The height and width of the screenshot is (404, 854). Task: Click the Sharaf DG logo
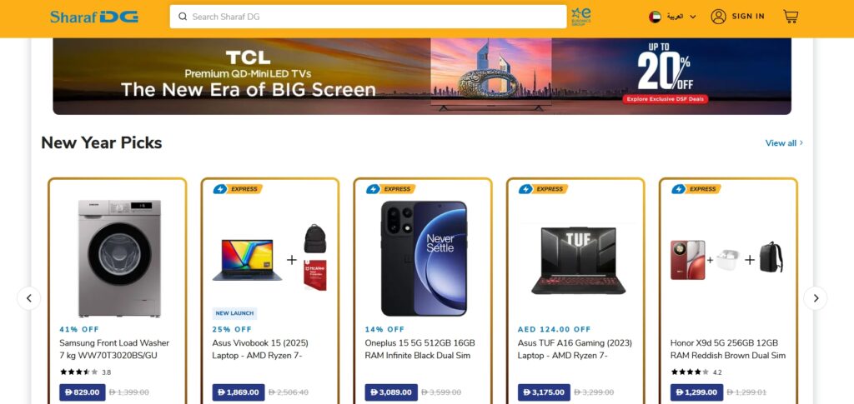[94, 17]
